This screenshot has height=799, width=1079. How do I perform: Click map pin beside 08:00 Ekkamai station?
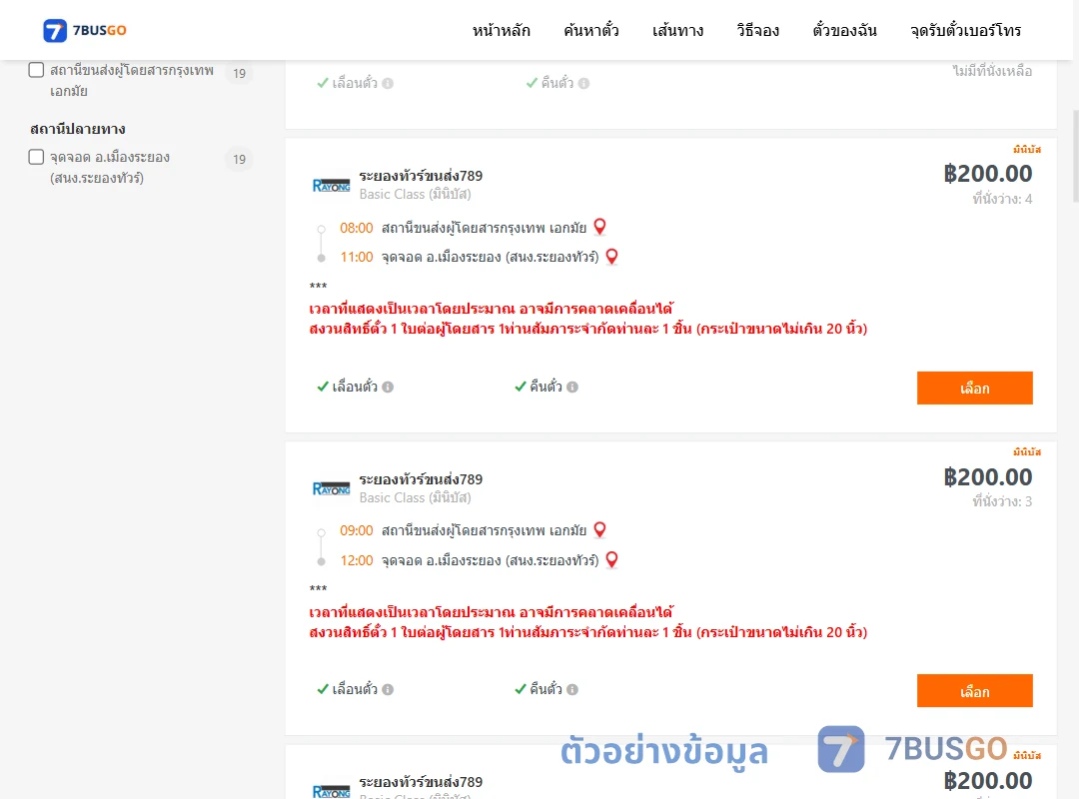tap(600, 227)
